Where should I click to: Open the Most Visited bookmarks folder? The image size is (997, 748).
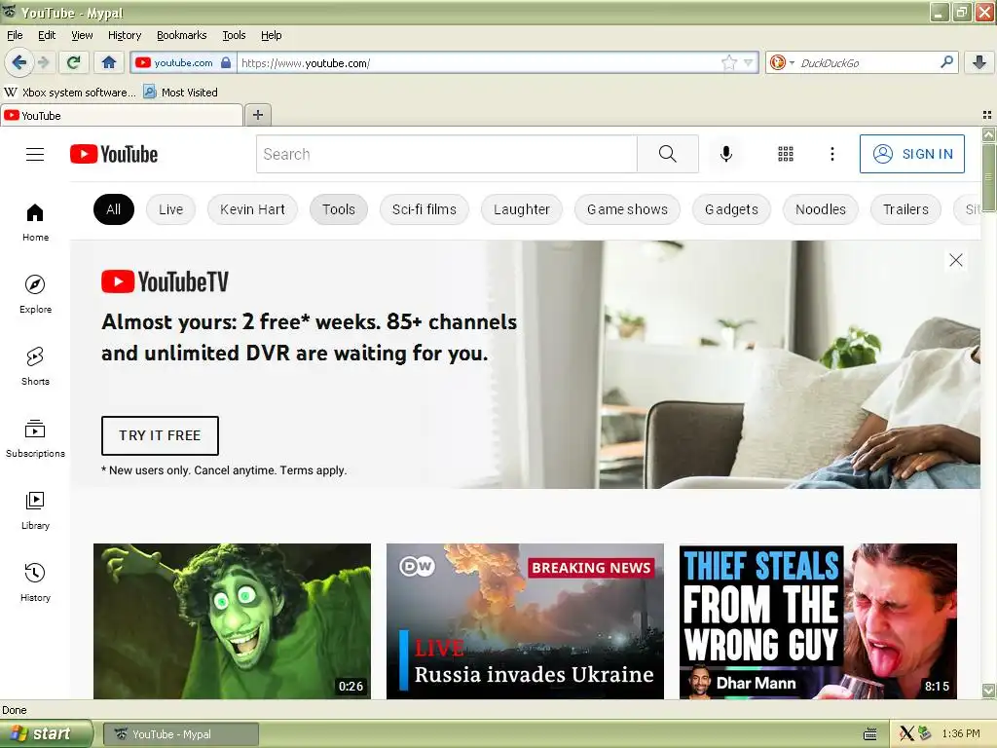[x=180, y=93]
